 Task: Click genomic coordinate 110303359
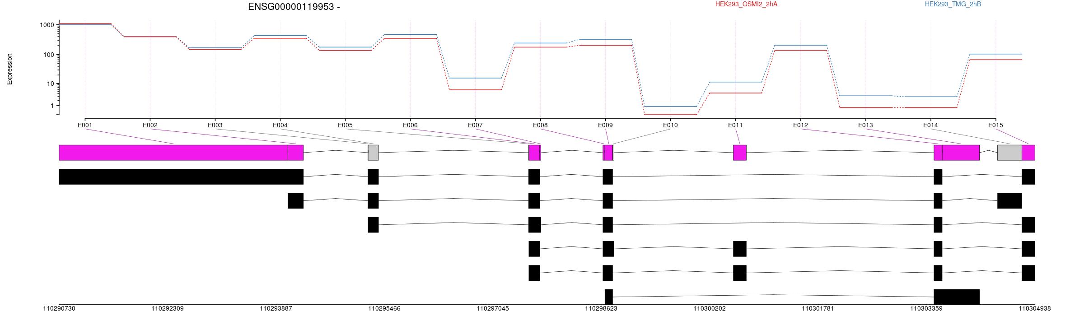tap(926, 309)
